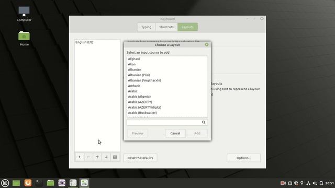
Task: Switch to the Shortcuts tab
Action: click(166, 27)
